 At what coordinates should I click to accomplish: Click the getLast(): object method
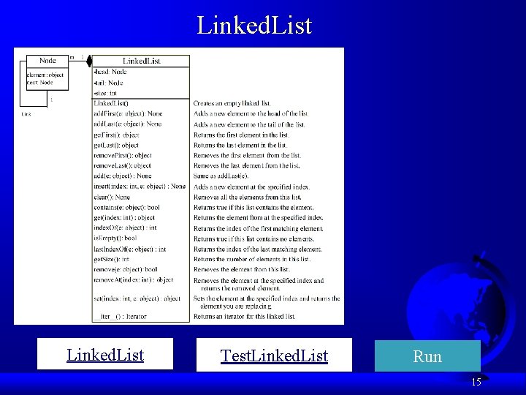[116, 145]
